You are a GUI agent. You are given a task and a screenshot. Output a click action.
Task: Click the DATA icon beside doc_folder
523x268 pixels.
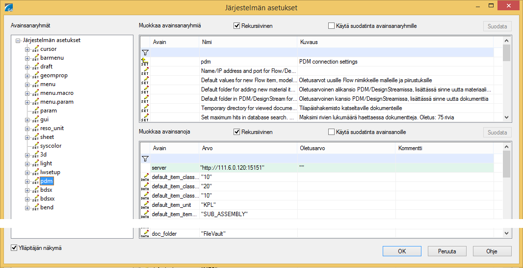pos(145,234)
